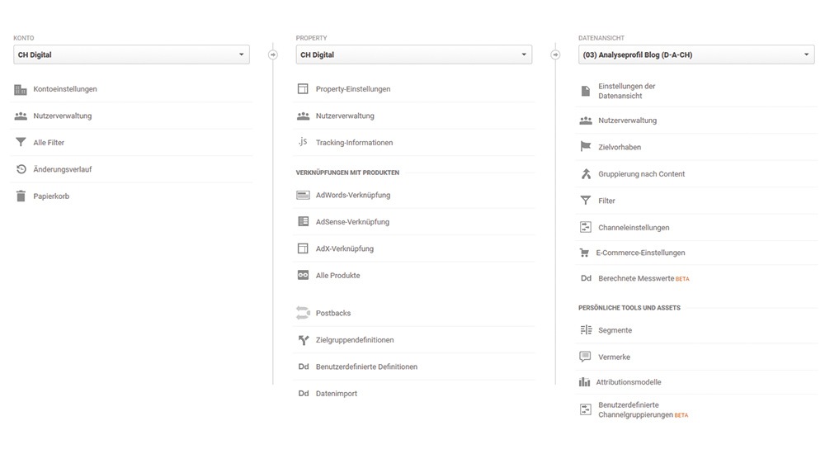Click the Papierkorb trash can icon
Viewport: 825px width, 454px height.
coord(21,196)
